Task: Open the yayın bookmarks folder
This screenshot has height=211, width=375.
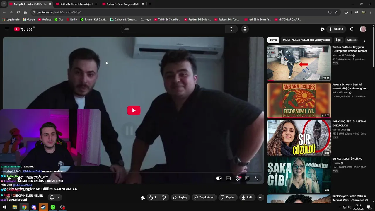Action: click(146, 20)
